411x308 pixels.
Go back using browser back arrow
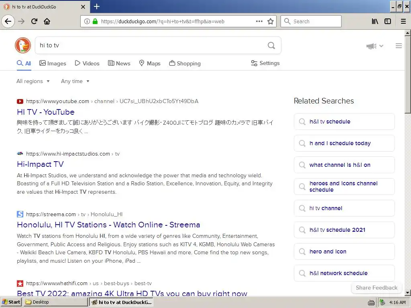[8, 21]
